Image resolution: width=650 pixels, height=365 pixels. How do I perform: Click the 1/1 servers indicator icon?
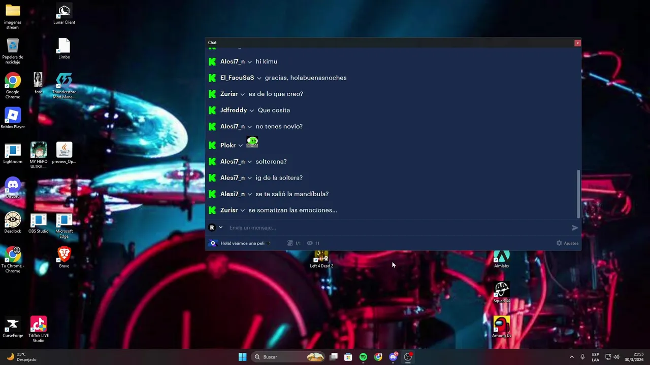click(290, 243)
